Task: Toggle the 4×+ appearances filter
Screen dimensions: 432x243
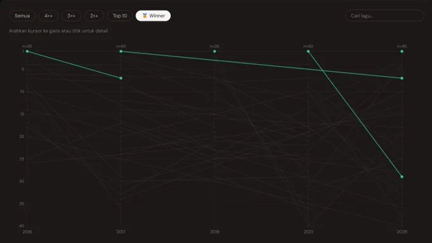Action: tap(48, 16)
